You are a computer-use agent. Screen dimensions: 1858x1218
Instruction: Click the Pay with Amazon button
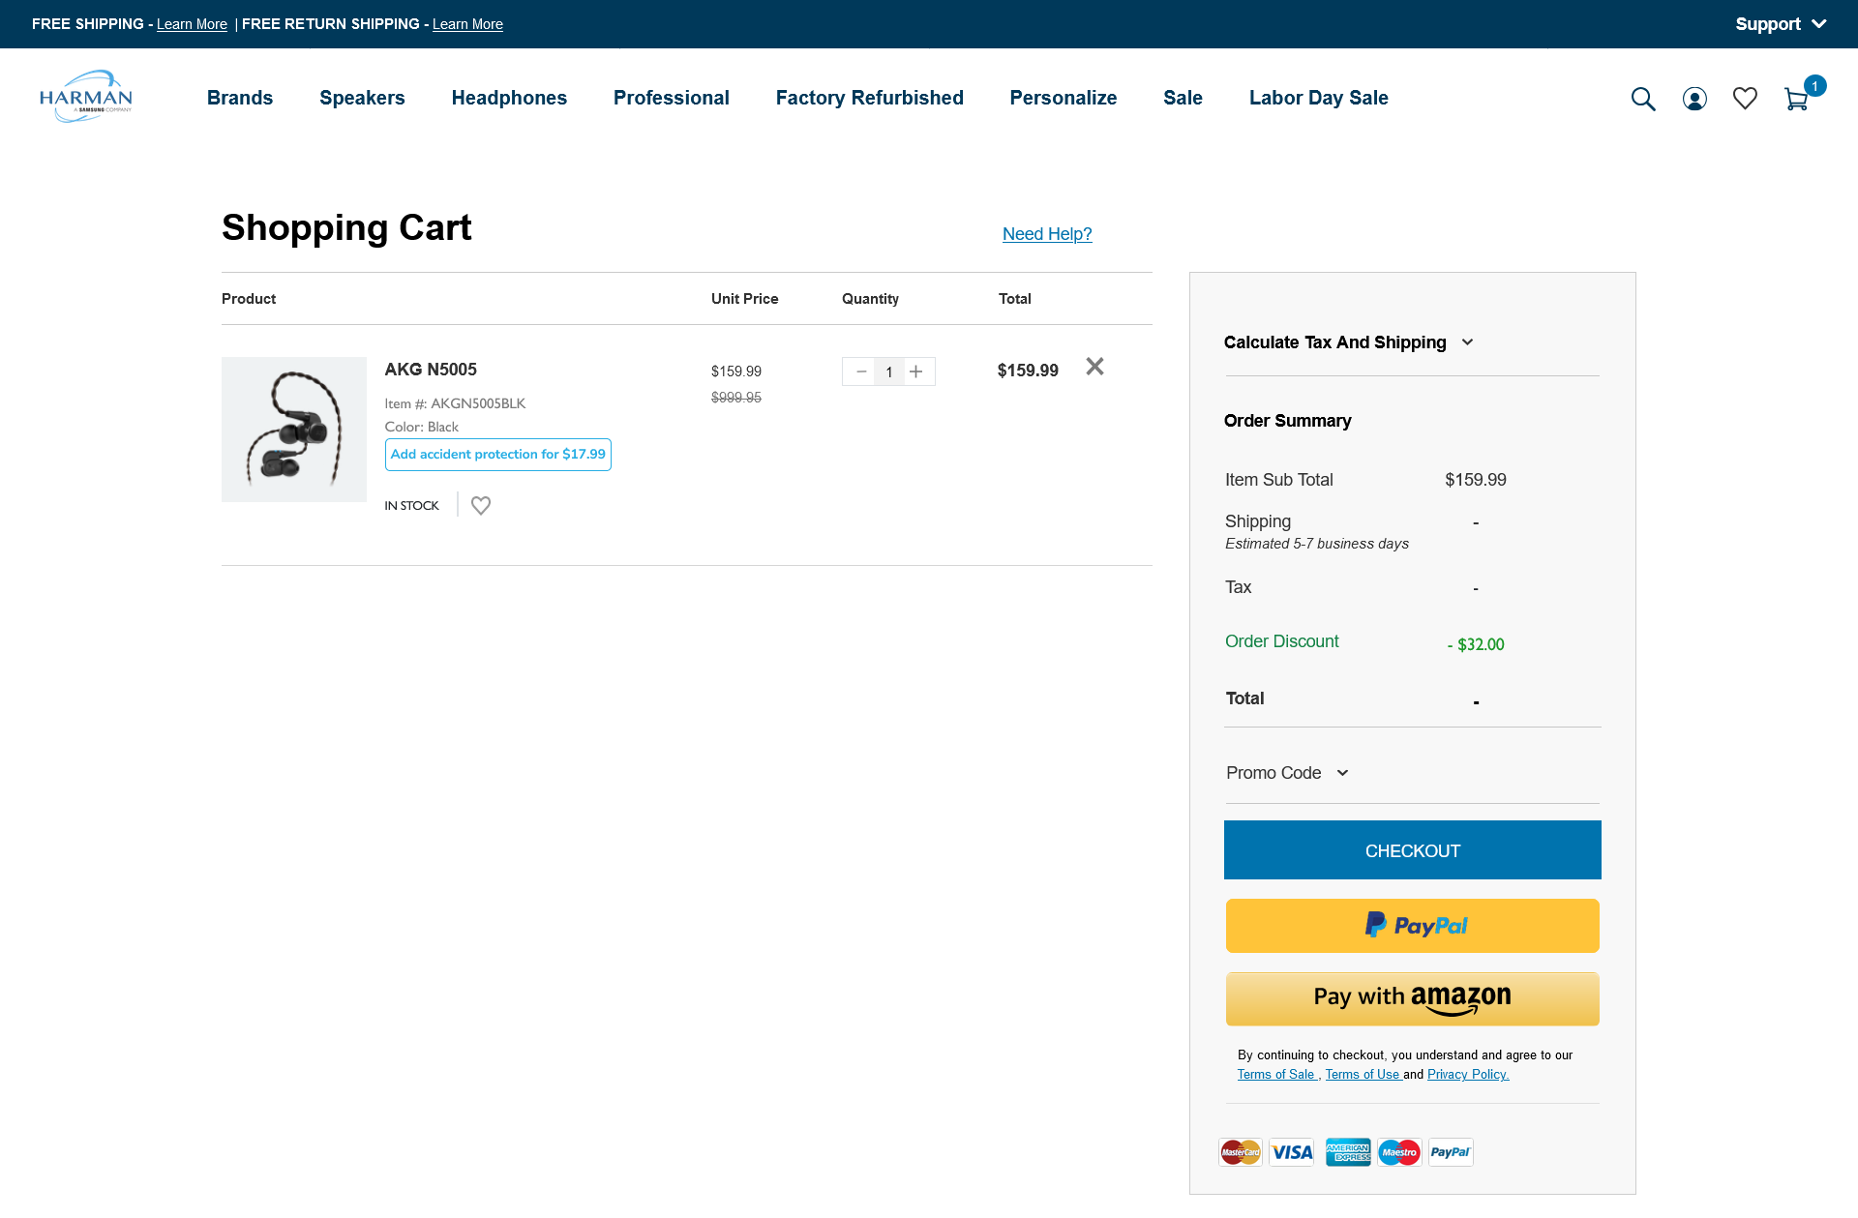[1412, 998]
